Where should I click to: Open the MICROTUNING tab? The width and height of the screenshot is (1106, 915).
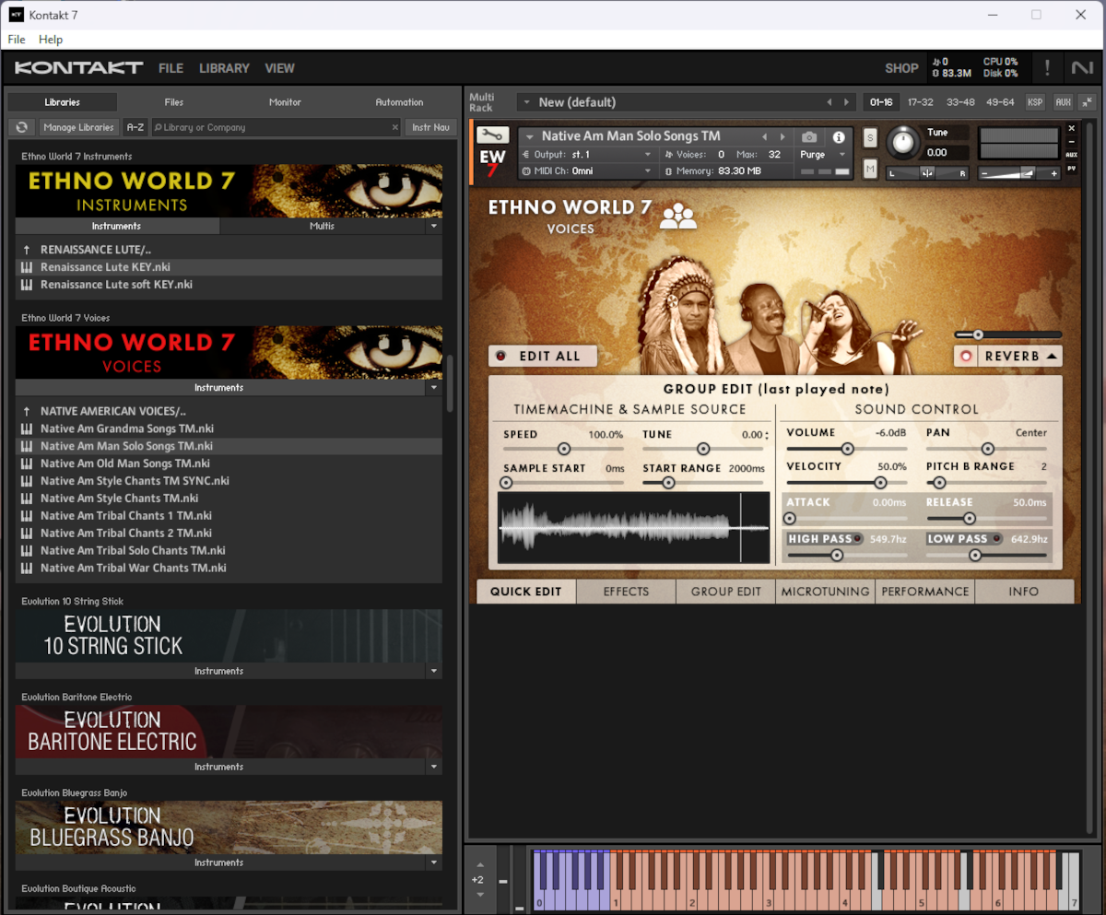pyautogui.click(x=826, y=592)
